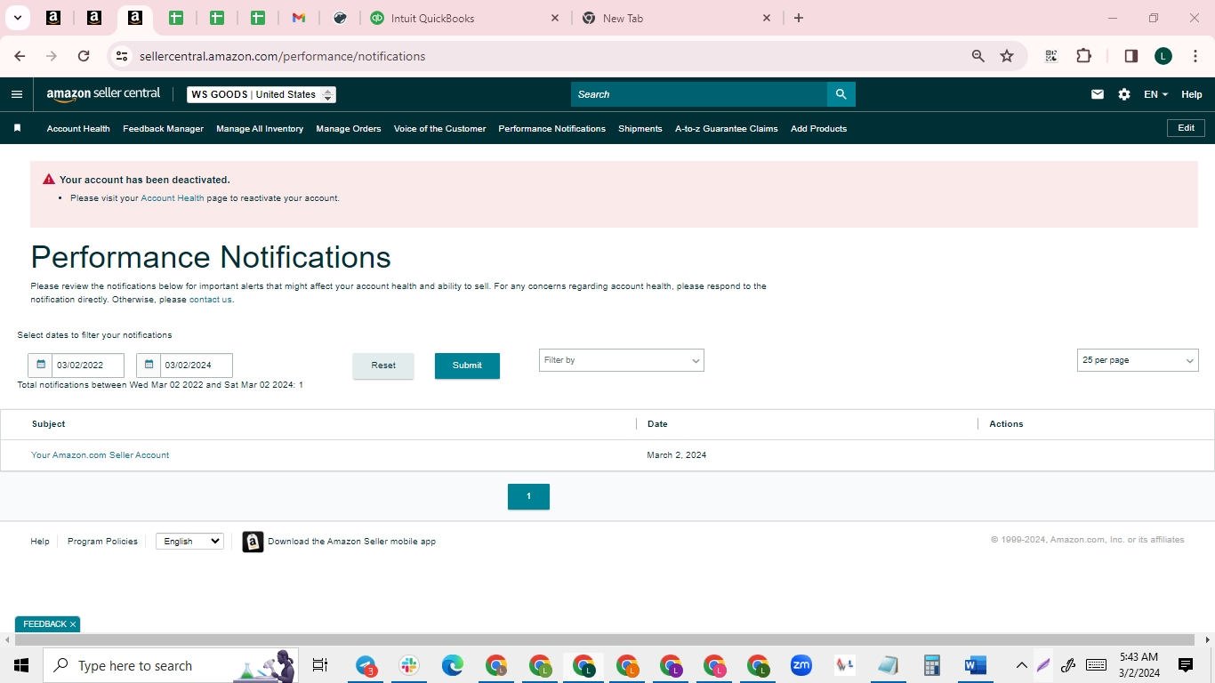This screenshot has width=1215, height=683.
Task: Open Add Products in the navigation bar
Action: point(818,128)
